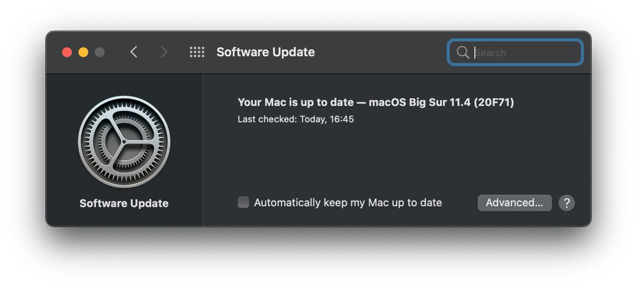Close the Software Update window
The width and height of the screenshot is (637, 287).
click(67, 52)
